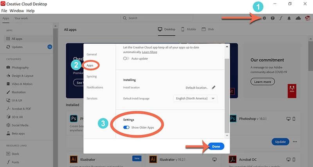313x167 pixels.
Task: Select the Syncing preferences tab
Action: click(92, 76)
